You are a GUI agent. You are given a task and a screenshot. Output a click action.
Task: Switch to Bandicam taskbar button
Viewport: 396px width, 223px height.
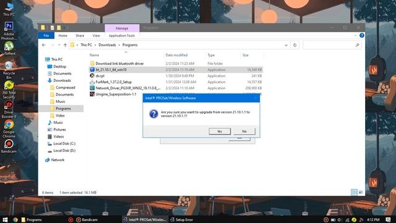pos(87,220)
